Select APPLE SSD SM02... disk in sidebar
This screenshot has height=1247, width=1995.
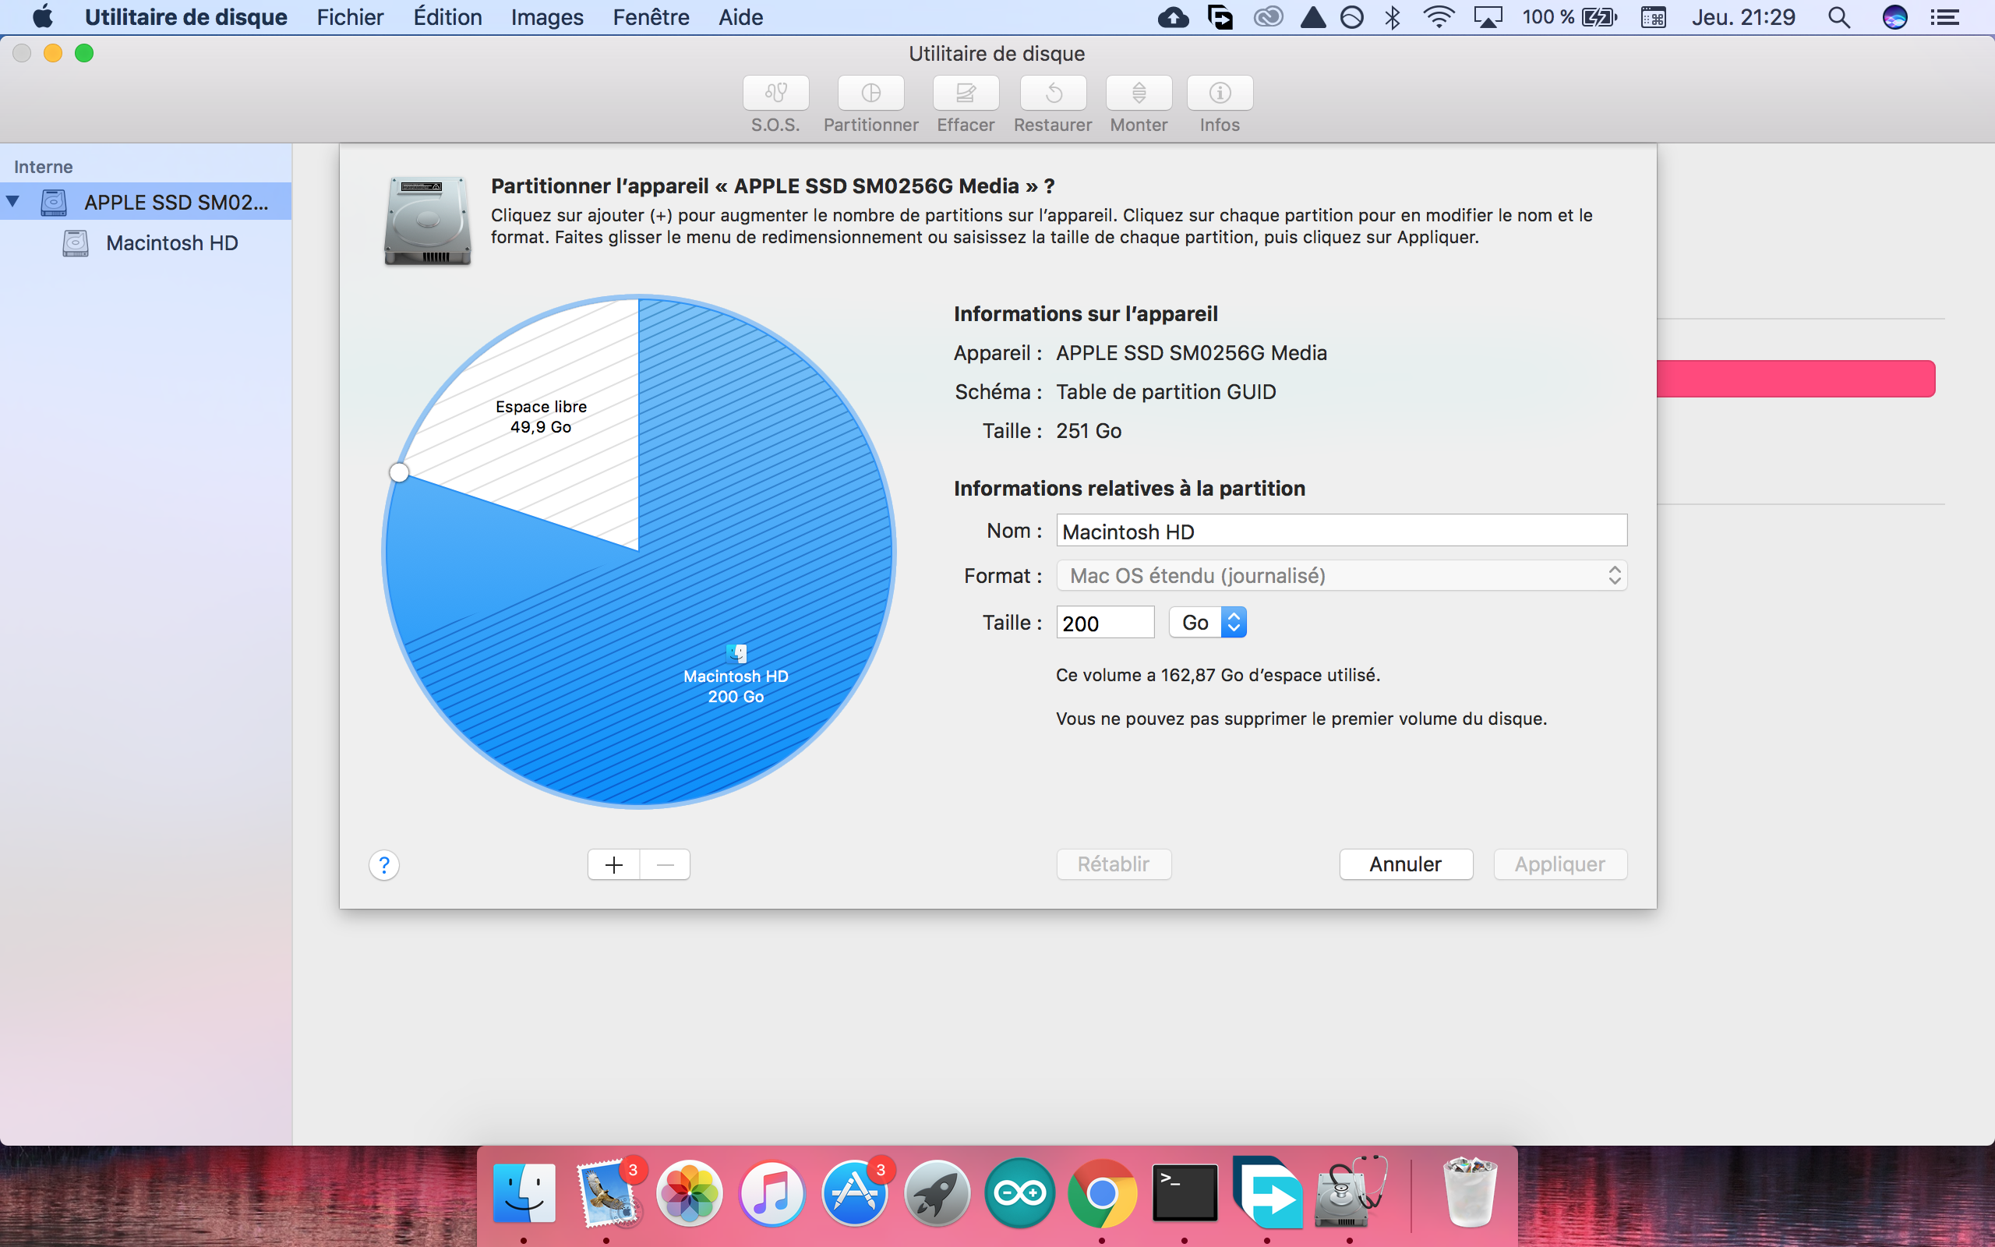(x=146, y=202)
